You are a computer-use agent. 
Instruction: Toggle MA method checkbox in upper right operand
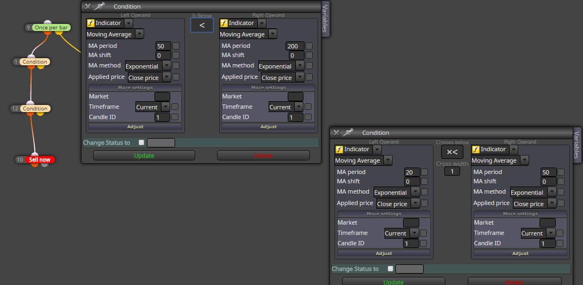[x=309, y=65]
